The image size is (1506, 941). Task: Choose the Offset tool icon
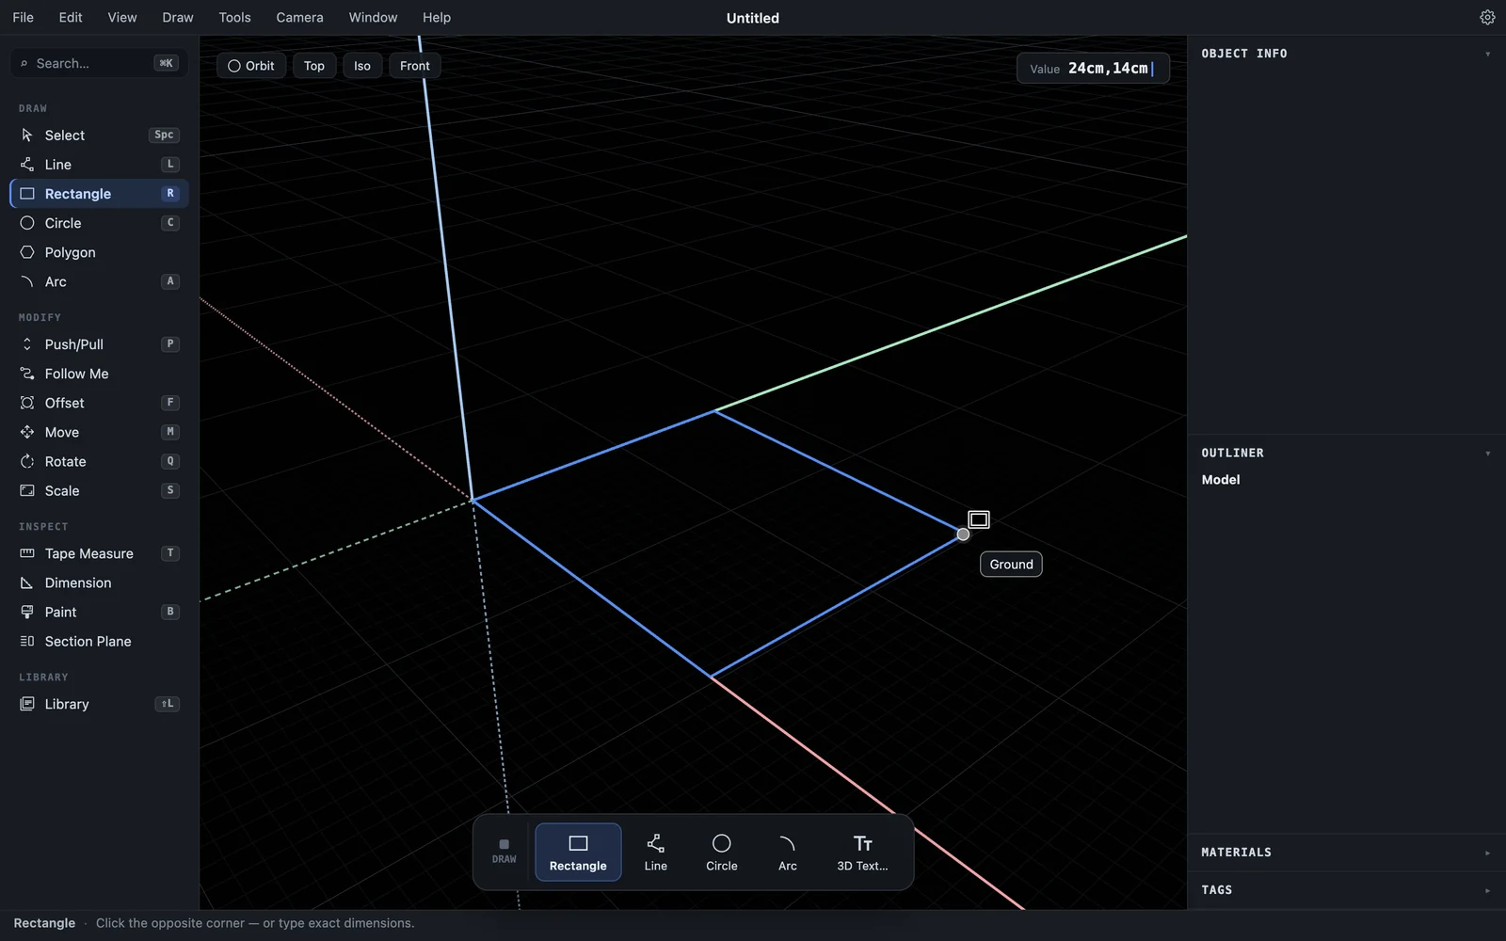(x=27, y=403)
